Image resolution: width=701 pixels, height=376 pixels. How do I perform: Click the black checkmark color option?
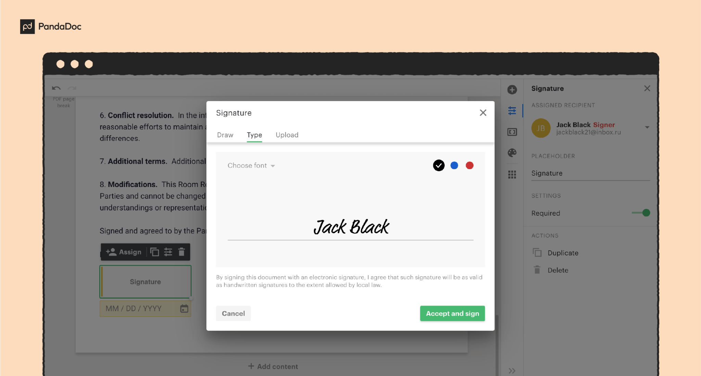click(x=438, y=165)
